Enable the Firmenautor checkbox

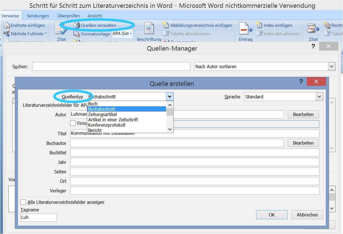[73, 123]
